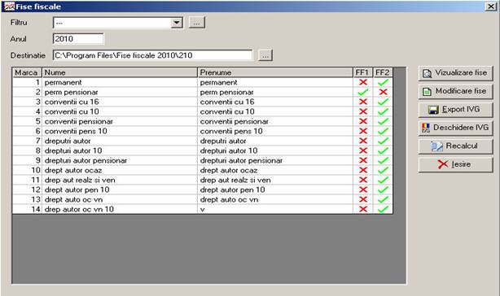Image resolution: width=500 pixels, height=296 pixels.
Task: Click the Nume column header
Action: pos(120,72)
